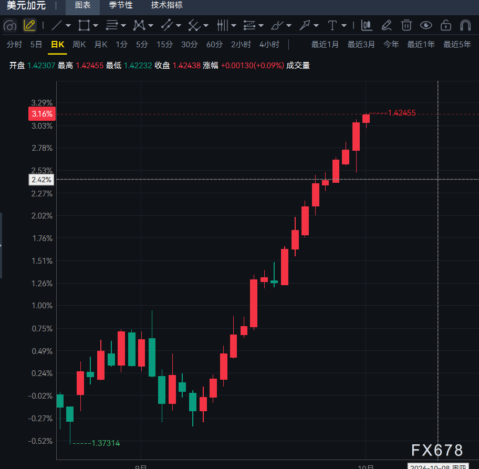This screenshot has width=479, height=469.
Task: Expand the text tool dropdown arrow
Action: point(344,26)
